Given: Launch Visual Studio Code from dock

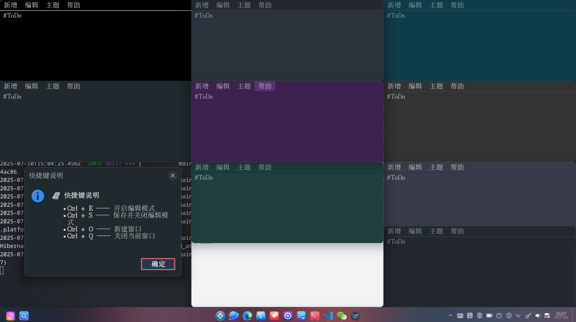Looking at the screenshot, I should 328,316.
